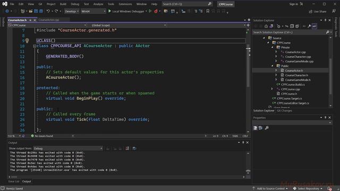Toggle auto-hide pin on Output panel

[243, 143]
